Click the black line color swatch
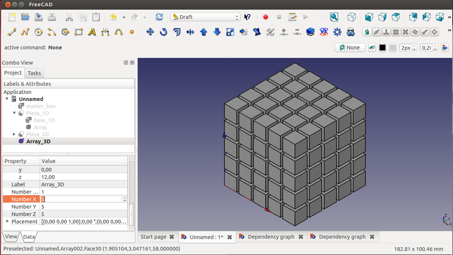Screen dimensions: 453x255 pos(383,48)
